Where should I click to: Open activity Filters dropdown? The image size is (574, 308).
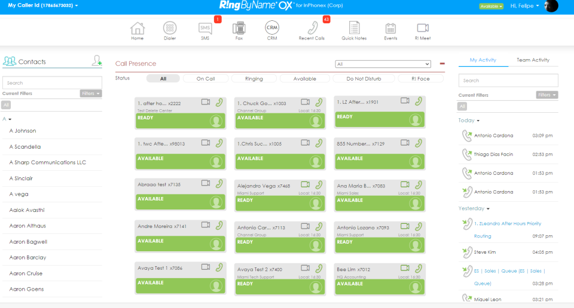[x=547, y=95]
